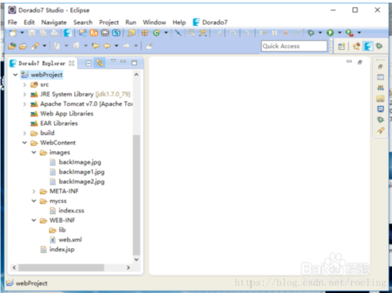Click the explorer vertical scrollbar thumb
392x293 pixels.
pyautogui.click(x=136, y=195)
